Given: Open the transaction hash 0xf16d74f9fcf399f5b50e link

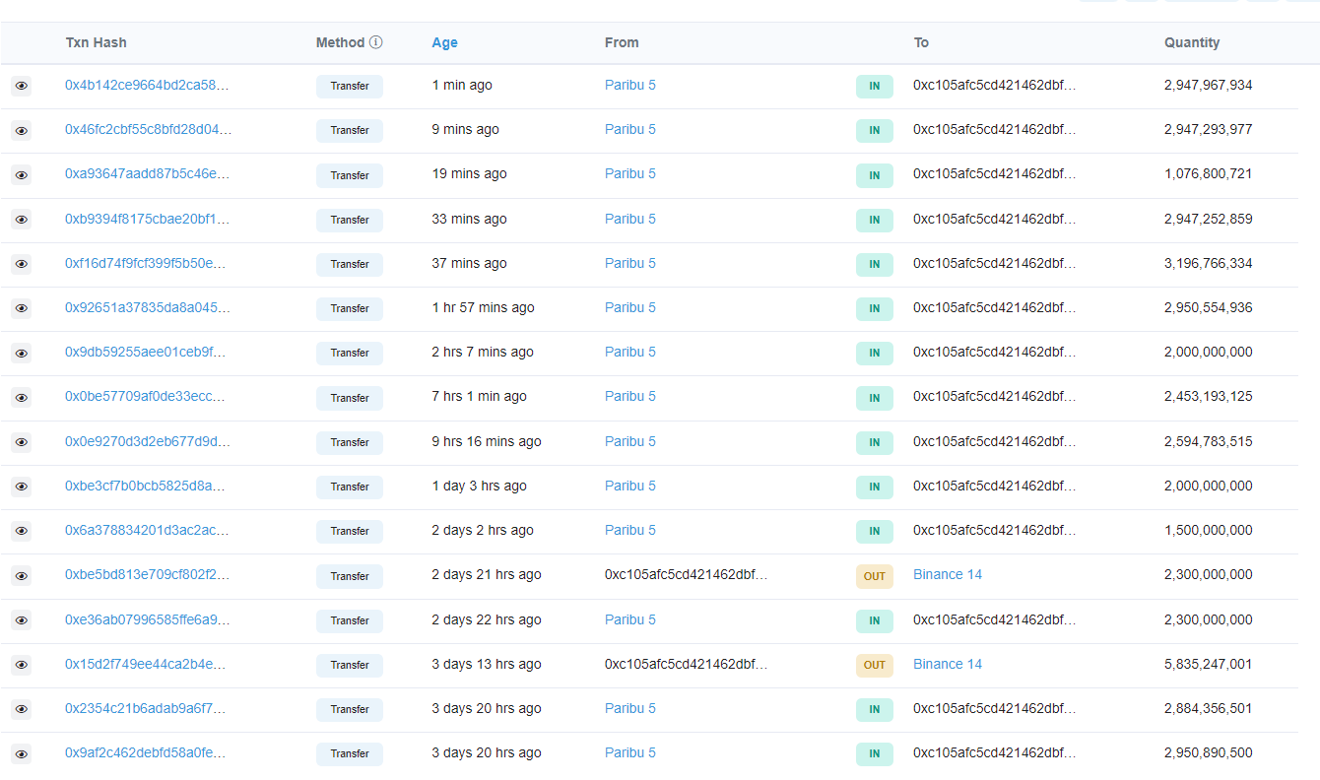Looking at the screenshot, I should tap(147, 263).
